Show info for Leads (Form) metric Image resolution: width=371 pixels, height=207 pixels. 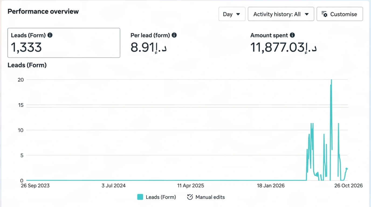[x=50, y=35]
